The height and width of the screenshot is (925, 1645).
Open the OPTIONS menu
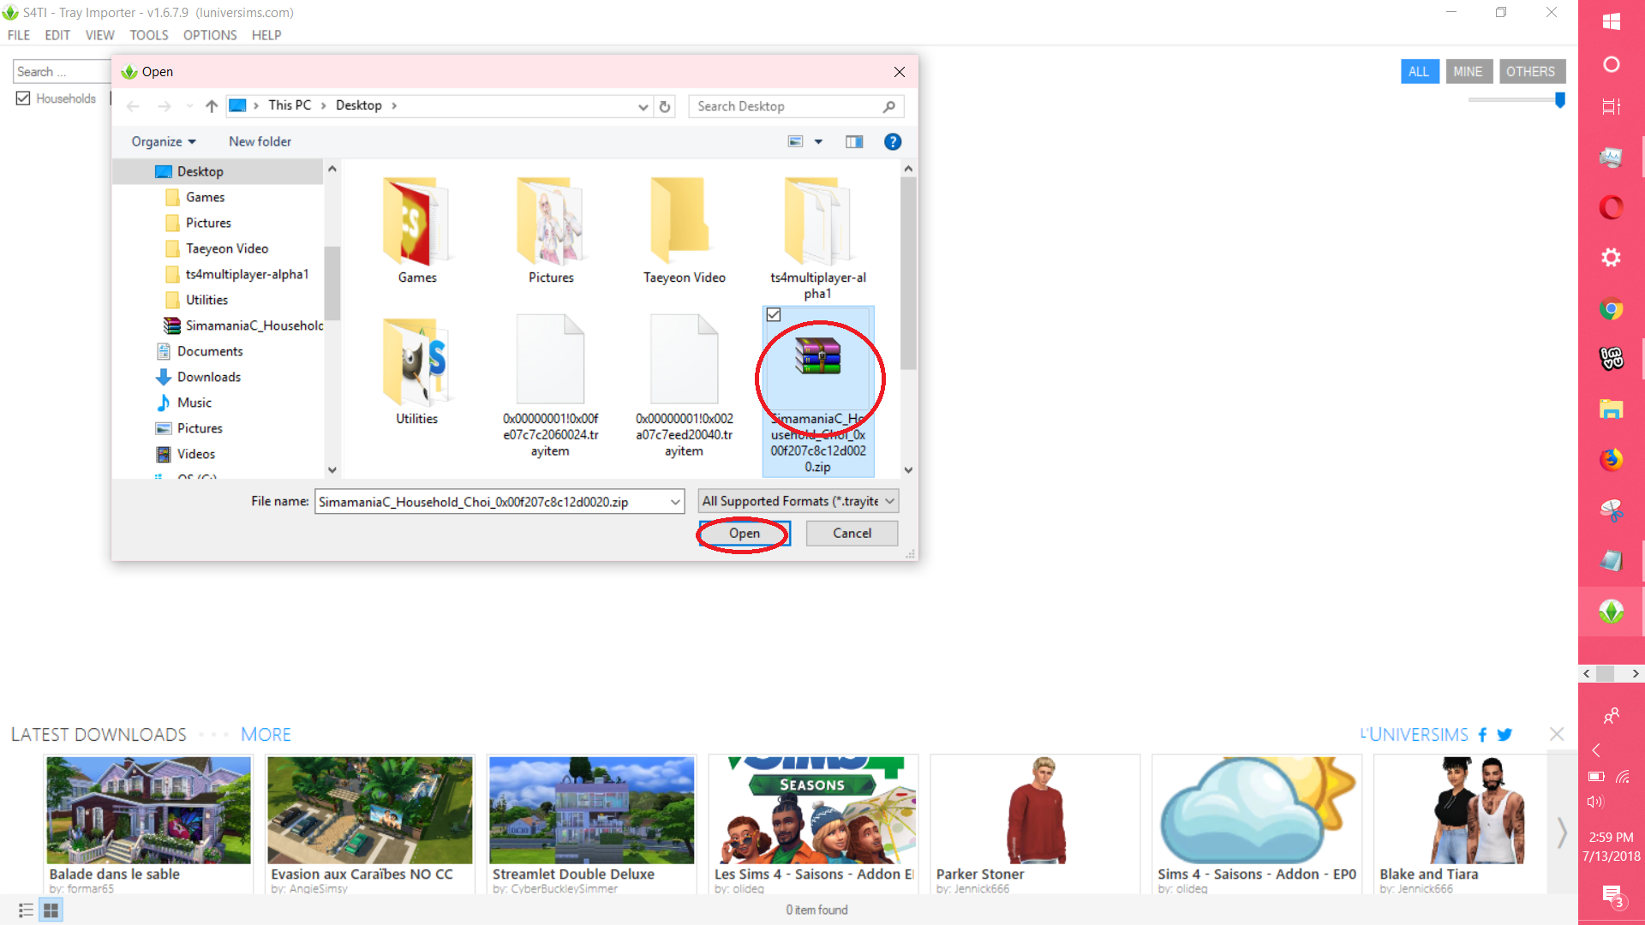click(x=210, y=35)
